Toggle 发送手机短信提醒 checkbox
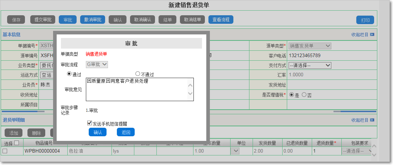Image resolution: width=393 pixels, height=165 pixels. (89, 123)
